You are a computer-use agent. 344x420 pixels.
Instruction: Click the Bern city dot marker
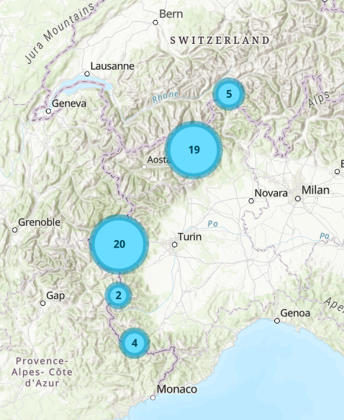pos(155,22)
